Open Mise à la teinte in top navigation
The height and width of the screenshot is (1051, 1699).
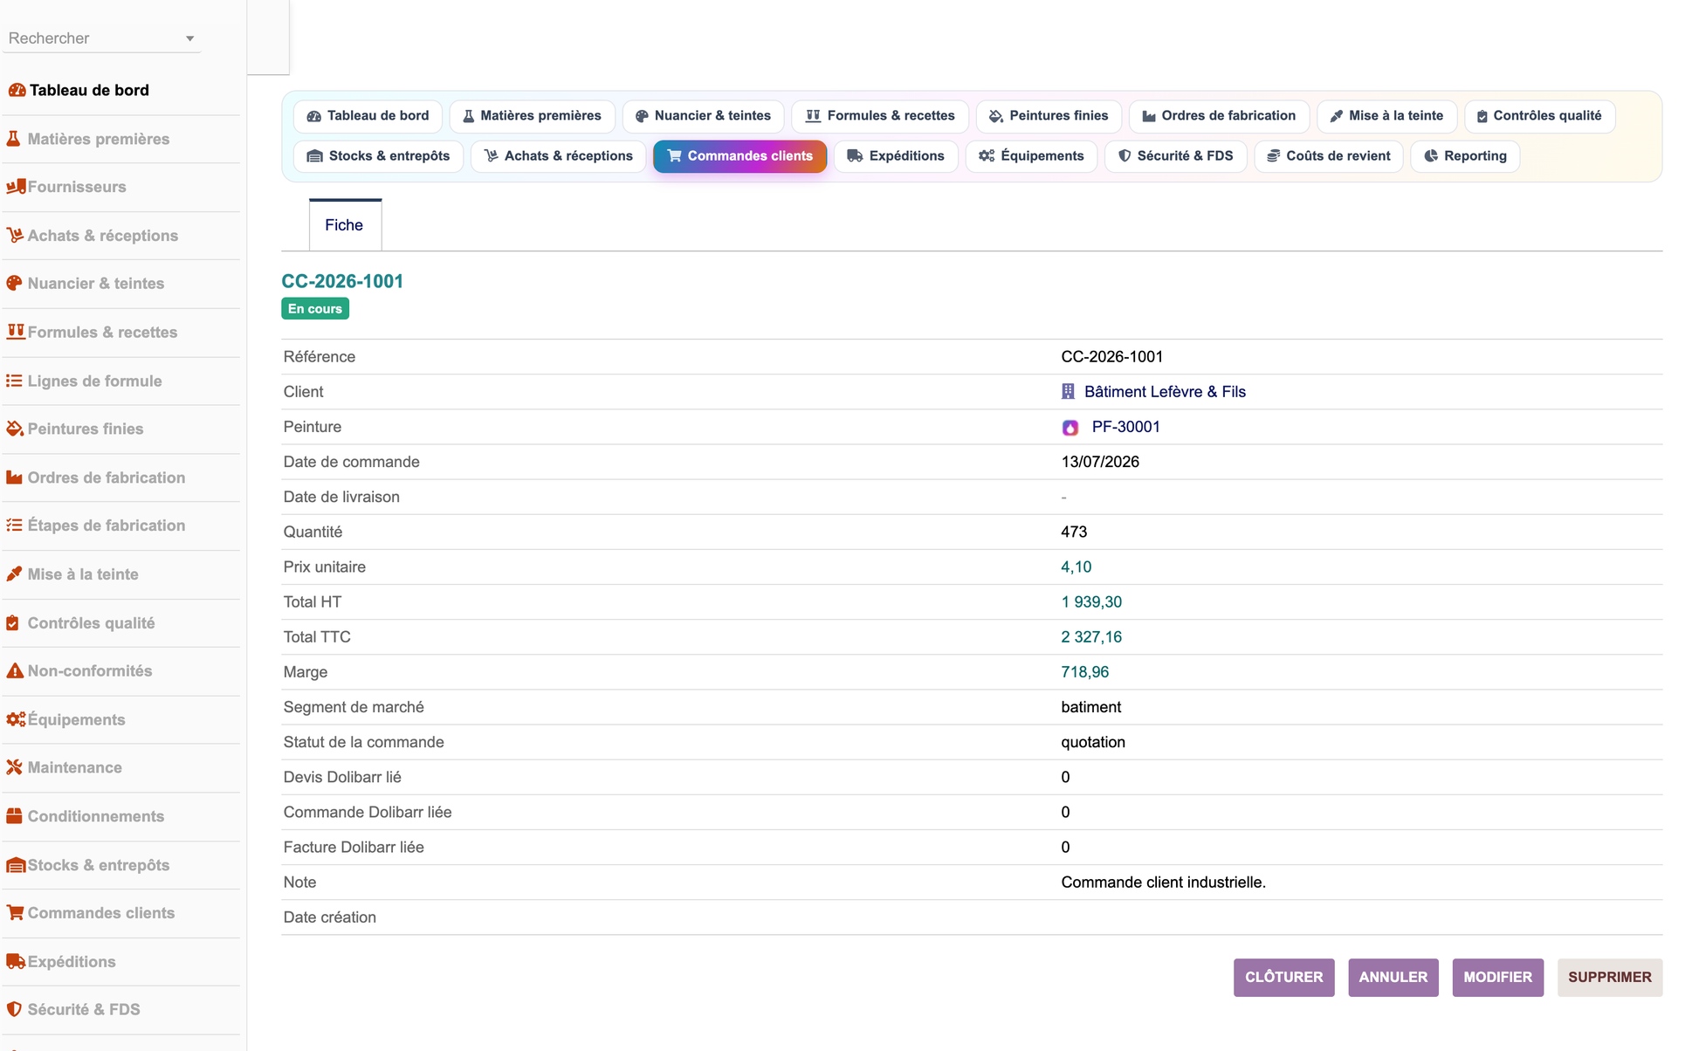pos(1386,116)
